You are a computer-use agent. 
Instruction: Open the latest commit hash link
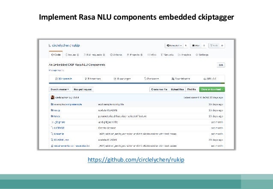click(204, 97)
